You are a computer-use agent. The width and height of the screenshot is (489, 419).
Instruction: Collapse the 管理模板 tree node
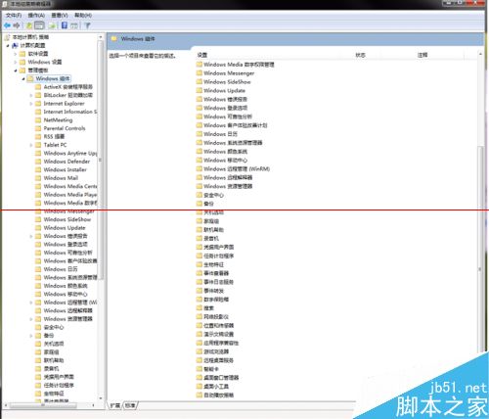click(x=16, y=70)
